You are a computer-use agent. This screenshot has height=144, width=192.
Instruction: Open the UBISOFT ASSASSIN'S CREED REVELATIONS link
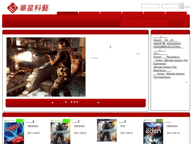[168, 45]
